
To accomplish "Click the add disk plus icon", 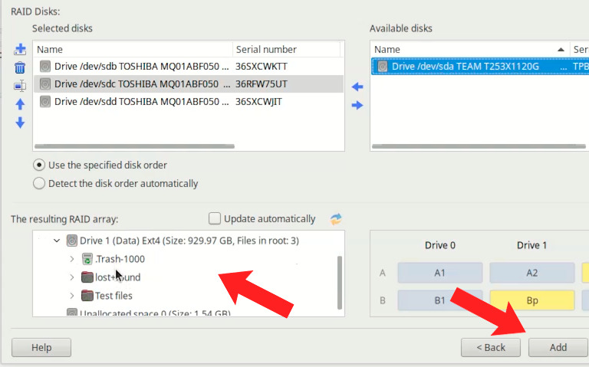I will (20, 49).
